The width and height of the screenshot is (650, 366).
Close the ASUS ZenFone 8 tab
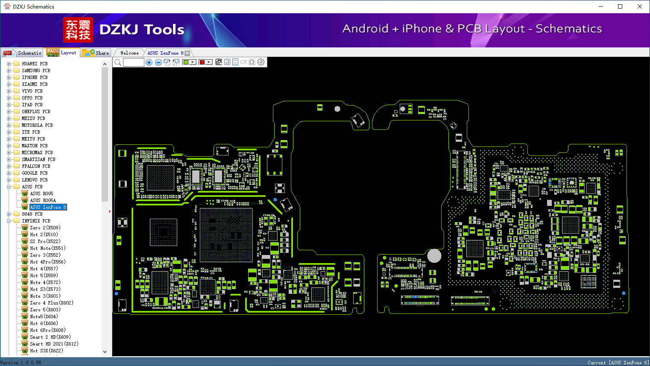click(187, 53)
